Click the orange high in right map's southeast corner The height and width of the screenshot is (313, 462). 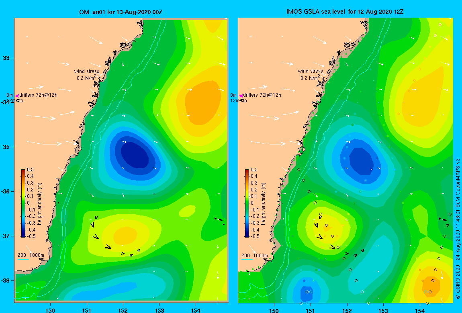pyautogui.click(x=431, y=287)
